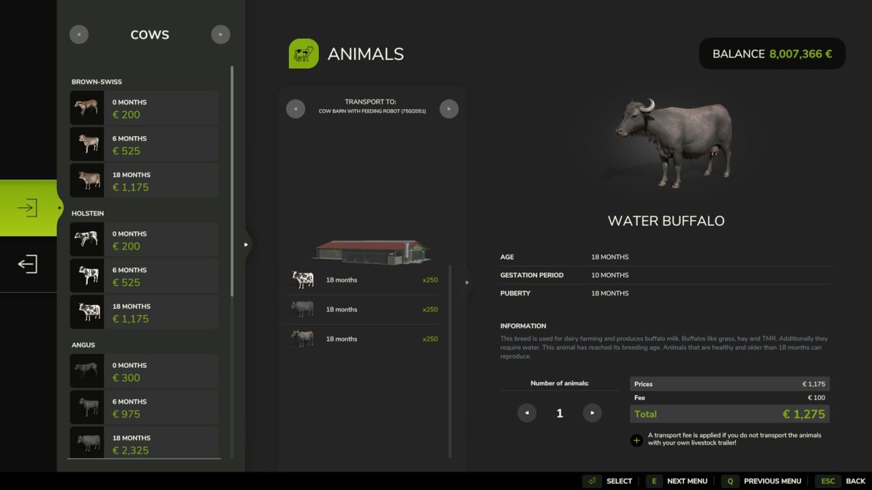Click the cow barn building thumbnail
This screenshot has height=490, width=872.
(x=371, y=250)
